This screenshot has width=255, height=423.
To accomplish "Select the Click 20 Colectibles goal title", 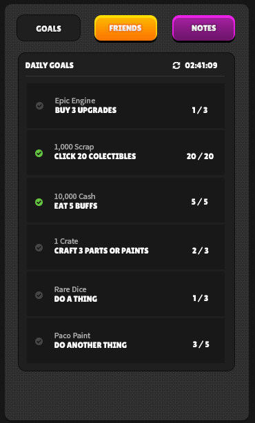I will click(95, 156).
